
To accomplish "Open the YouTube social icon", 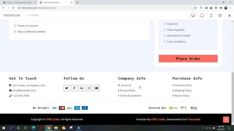I will tap(97, 88).
